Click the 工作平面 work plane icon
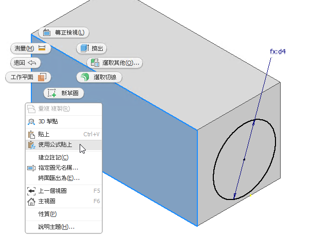This screenshot has width=313, height=237. (42, 77)
